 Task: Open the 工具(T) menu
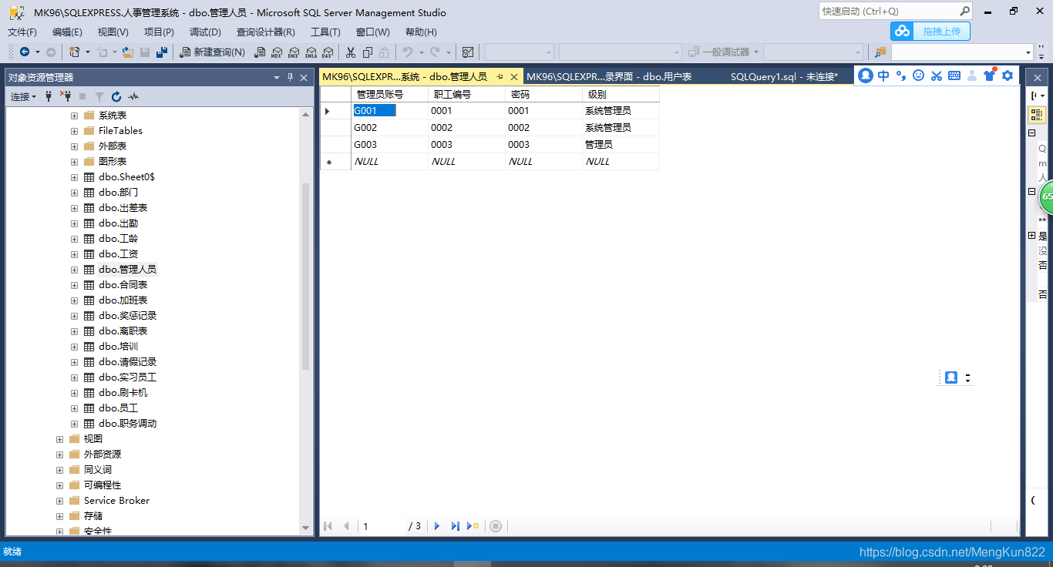click(325, 32)
